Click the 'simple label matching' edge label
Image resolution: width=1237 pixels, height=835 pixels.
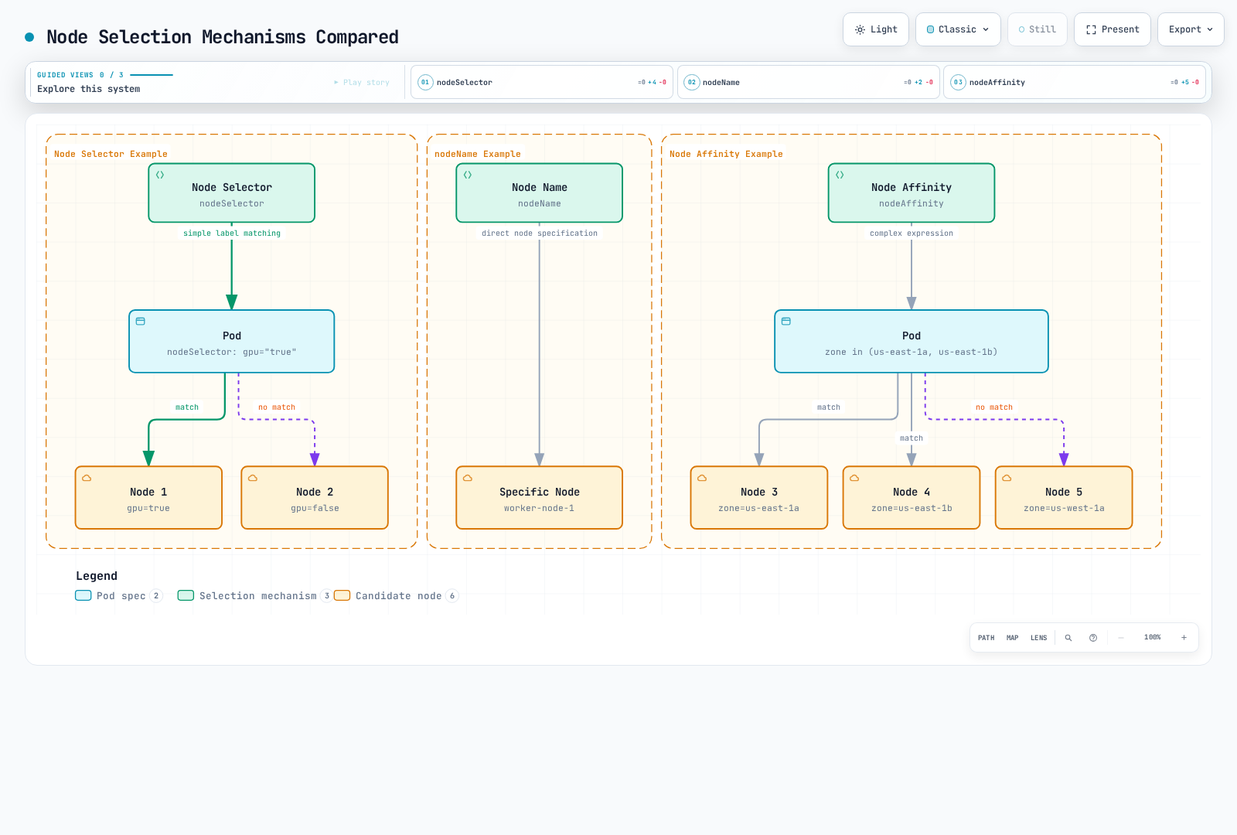(x=232, y=233)
